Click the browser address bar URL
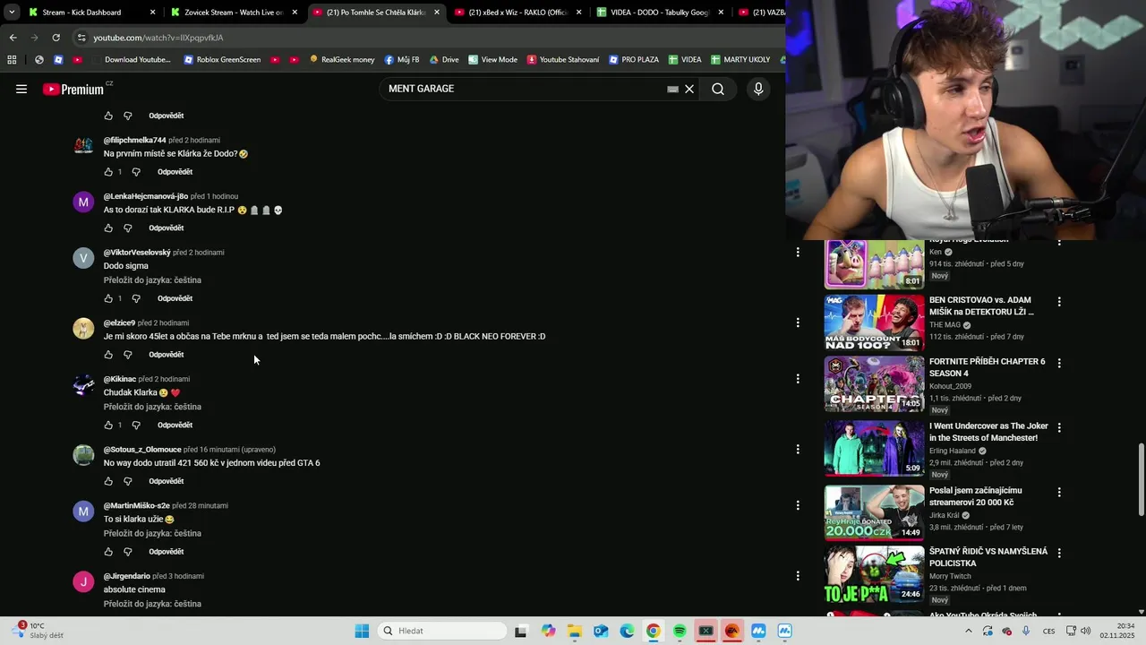This screenshot has height=645, width=1146. pos(158,38)
